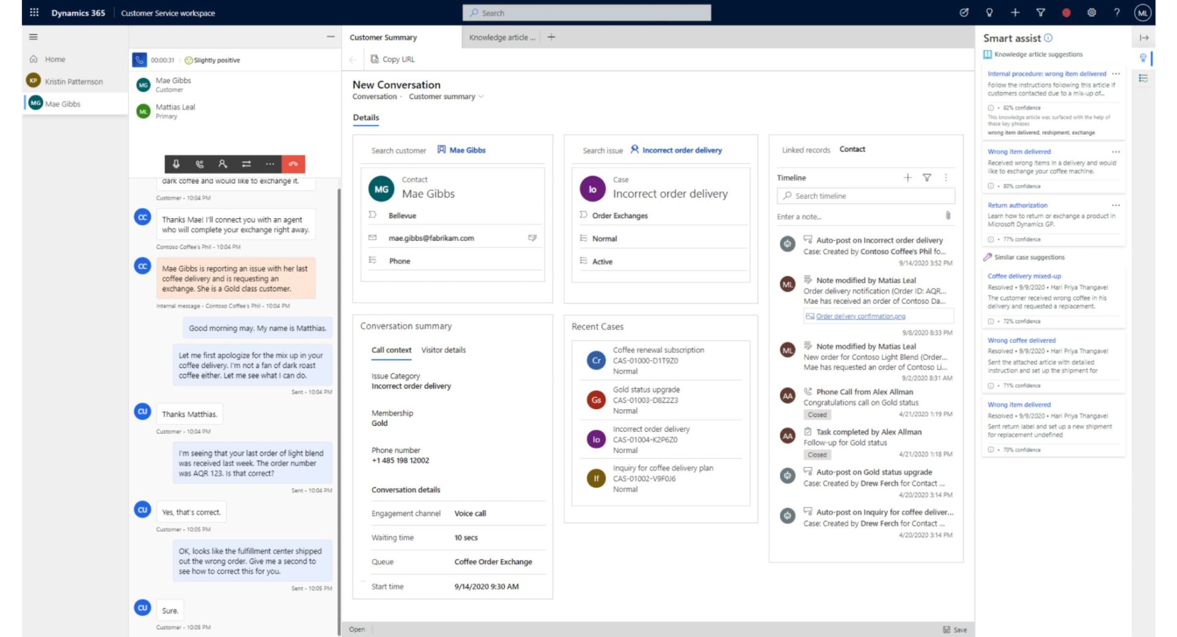Select the Visitor details tab
Viewport: 1177px width, 637px height.
(443, 350)
